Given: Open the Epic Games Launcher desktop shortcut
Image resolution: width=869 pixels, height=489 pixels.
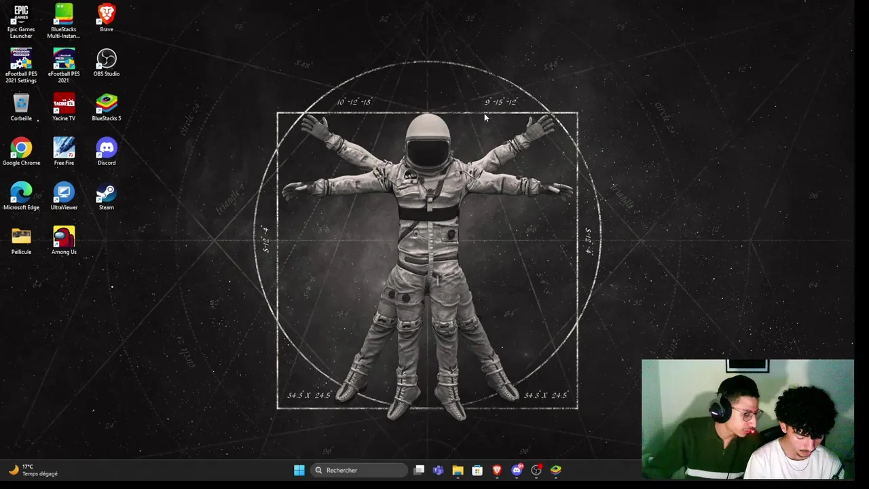Looking at the screenshot, I should point(21,21).
